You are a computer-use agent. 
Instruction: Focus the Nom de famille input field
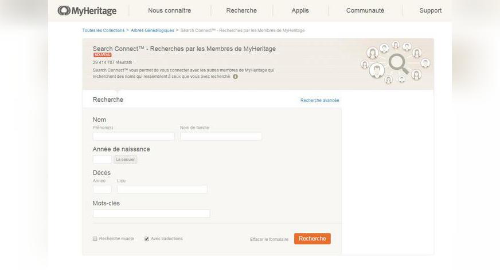221,136
